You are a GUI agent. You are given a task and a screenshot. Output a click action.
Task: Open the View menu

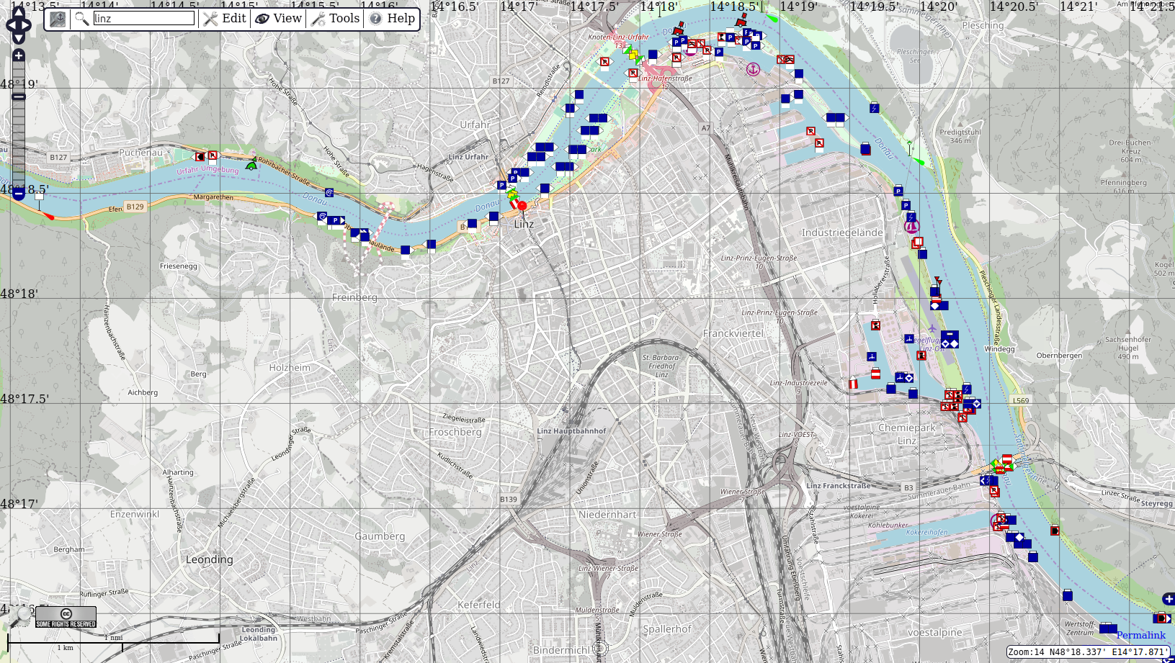click(x=278, y=19)
